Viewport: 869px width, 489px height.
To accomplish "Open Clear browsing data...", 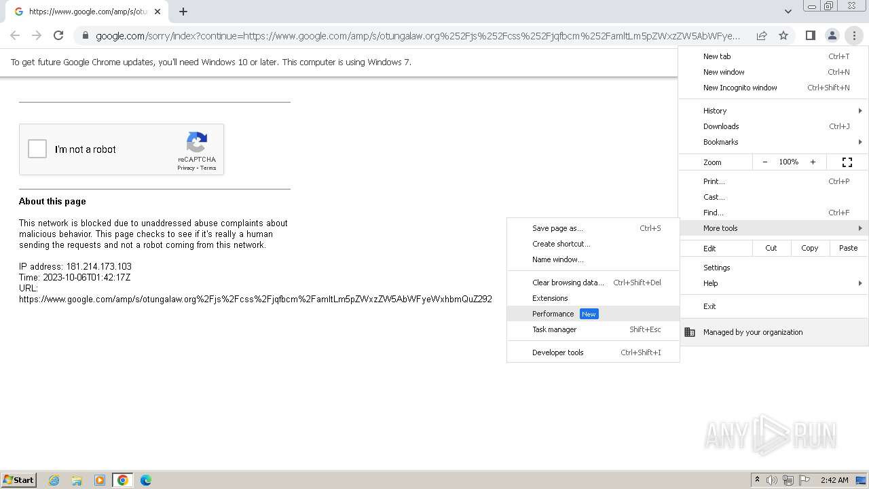I will click(593, 283).
